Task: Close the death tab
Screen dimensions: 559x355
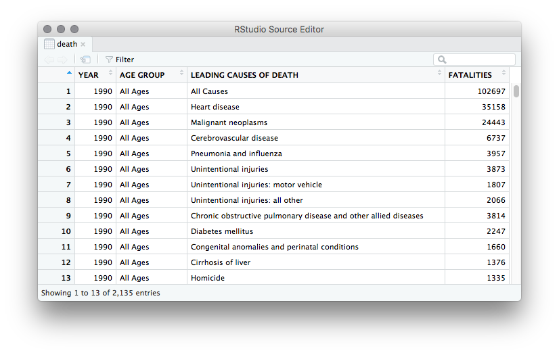Action: [x=83, y=44]
